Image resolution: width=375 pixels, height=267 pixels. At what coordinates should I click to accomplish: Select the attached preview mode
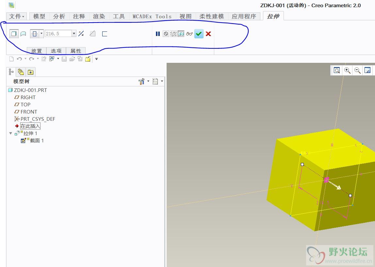tap(181, 34)
